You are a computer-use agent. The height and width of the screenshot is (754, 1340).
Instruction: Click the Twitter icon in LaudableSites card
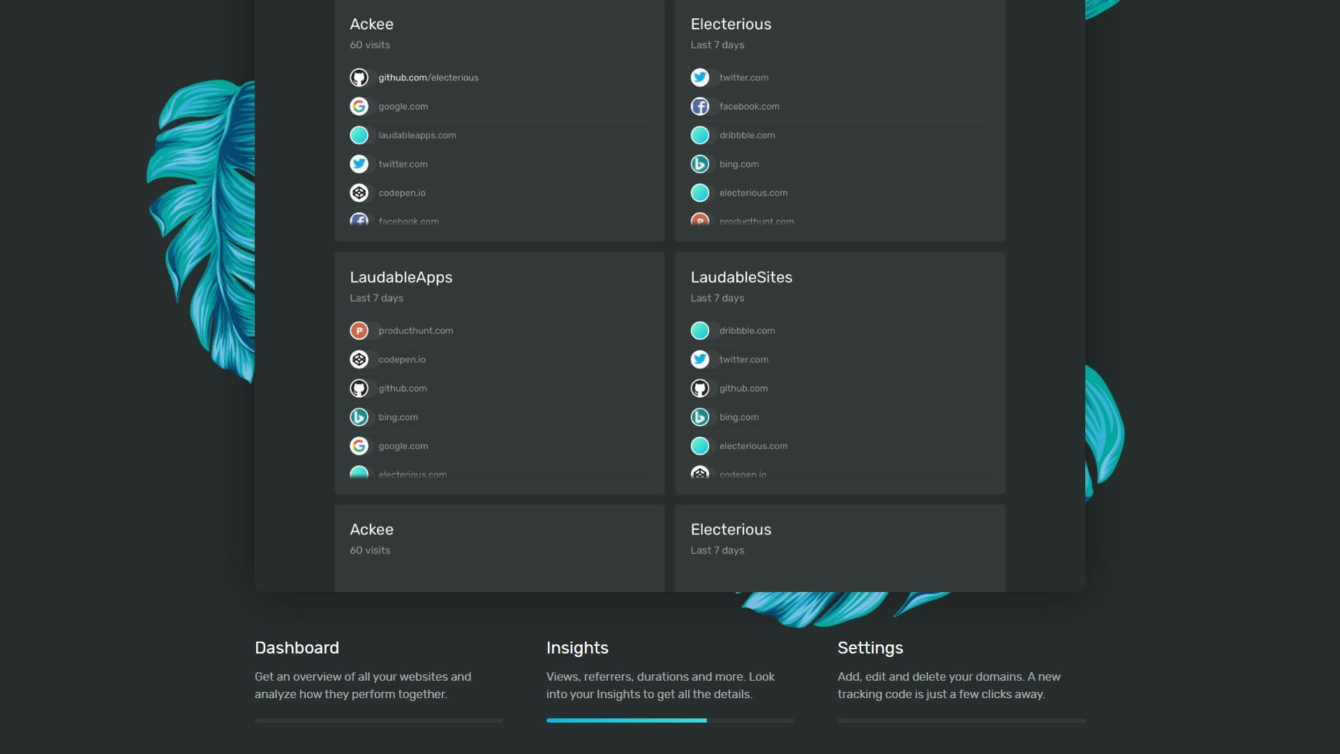(700, 360)
